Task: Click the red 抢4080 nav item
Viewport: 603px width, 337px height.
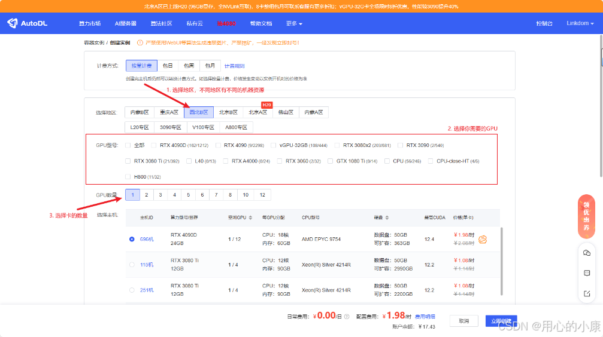Action: coord(226,23)
